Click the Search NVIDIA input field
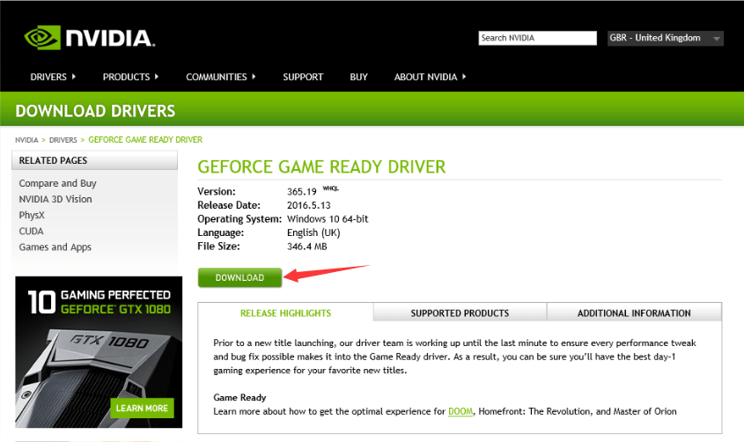The width and height of the screenshot is (744, 442). coord(537,38)
